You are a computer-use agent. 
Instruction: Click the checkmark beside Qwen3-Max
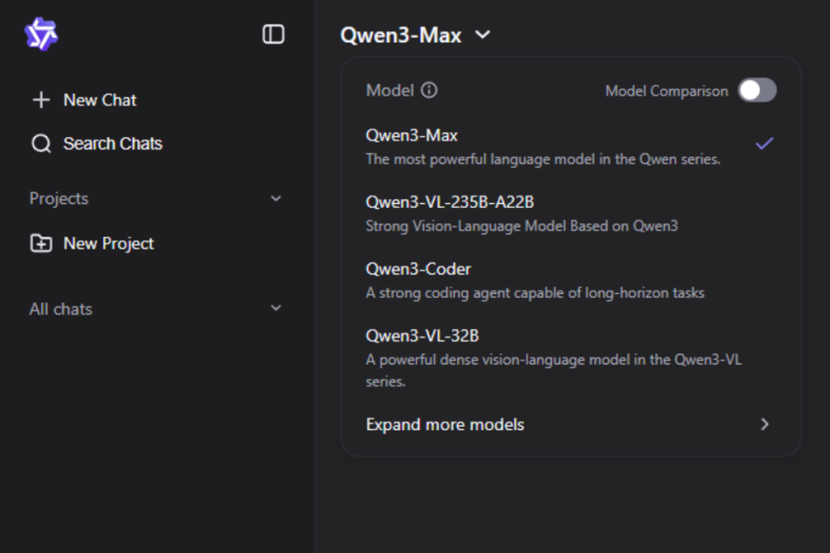[763, 143]
